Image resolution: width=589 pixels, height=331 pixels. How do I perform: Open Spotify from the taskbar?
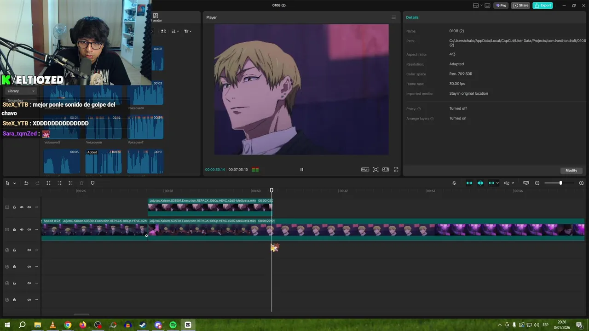(173, 325)
